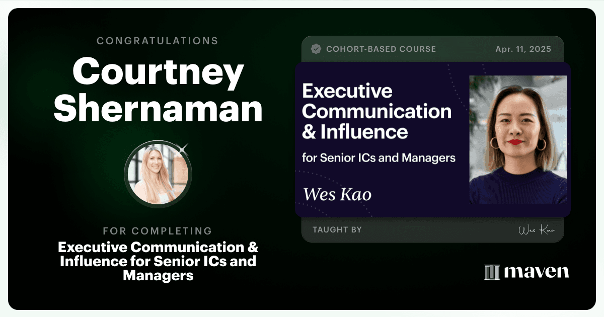Click the verified checkmark badge icon
Screen dimensions: 604x317
point(316,49)
